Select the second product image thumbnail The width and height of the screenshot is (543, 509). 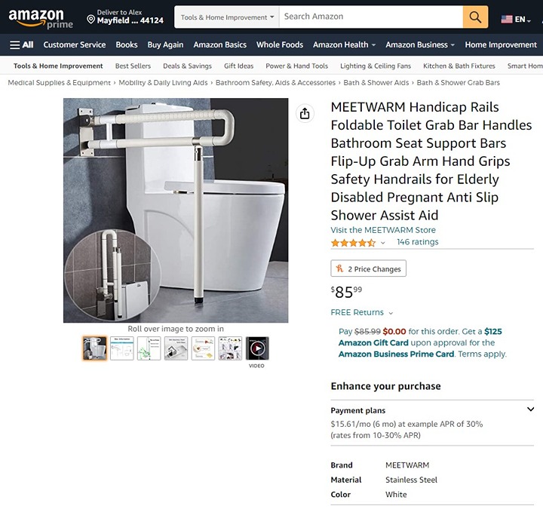pyautogui.click(x=122, y=348)
